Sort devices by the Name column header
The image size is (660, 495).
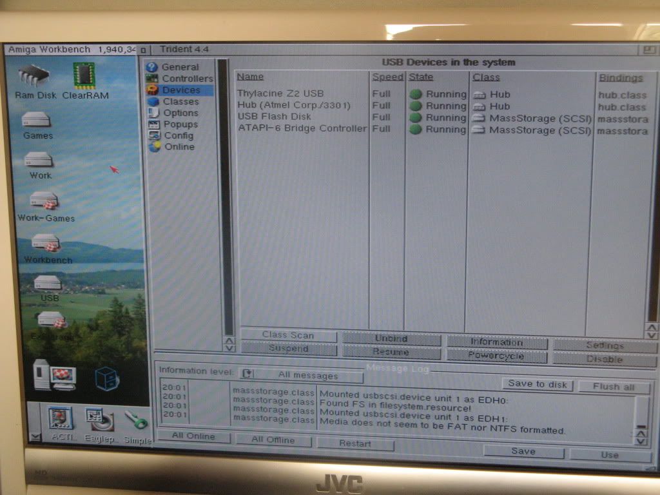click(x=250, y=77)
